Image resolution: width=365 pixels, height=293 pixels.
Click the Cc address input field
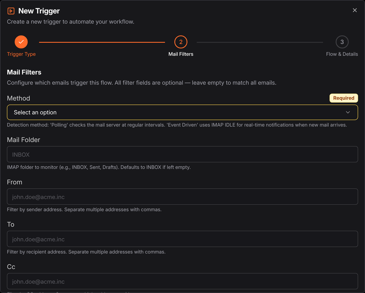point(182,281)
